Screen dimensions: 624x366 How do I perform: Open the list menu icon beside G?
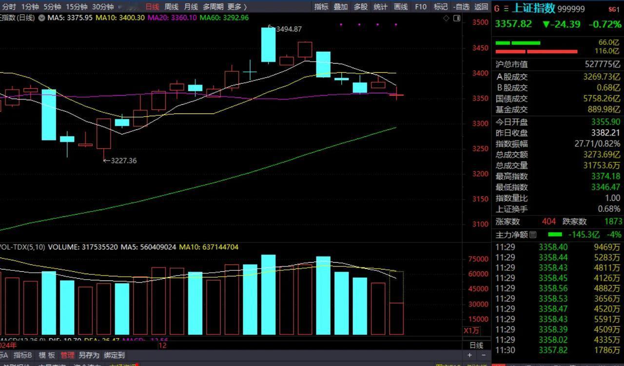coord(506,9)
